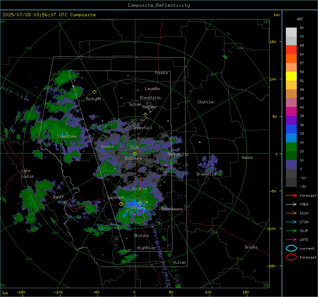The height and width of the screenshot is (297, 318).
Task: Click the purple 10 dBZ color swatch
Action: pos(291,165)
